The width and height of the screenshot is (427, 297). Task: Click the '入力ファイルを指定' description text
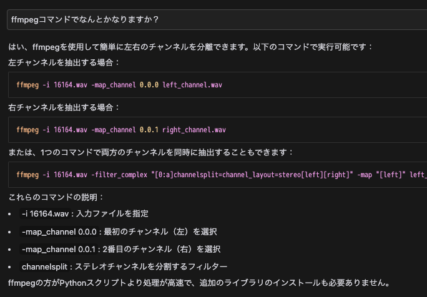point(112,213)
